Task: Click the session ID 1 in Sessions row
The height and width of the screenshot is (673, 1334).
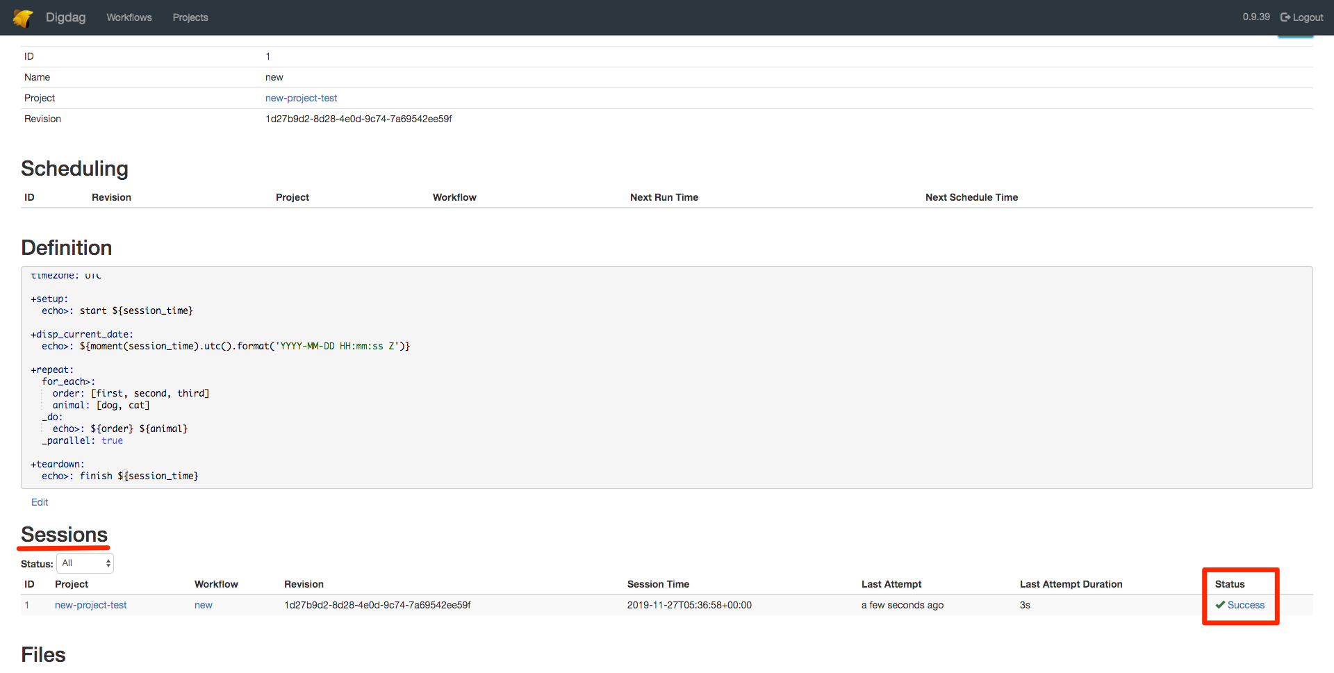Action: (x=27, y=605)
